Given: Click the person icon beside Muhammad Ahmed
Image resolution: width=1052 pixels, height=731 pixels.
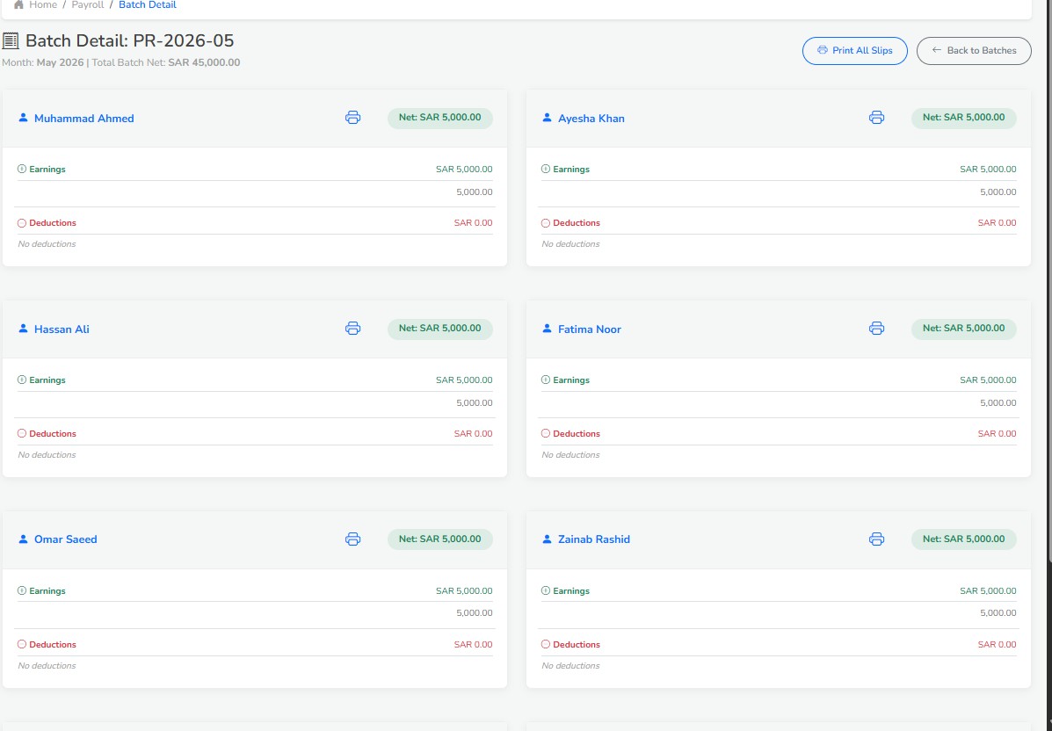Looking at the screenshot, I should tap(23, 118).
